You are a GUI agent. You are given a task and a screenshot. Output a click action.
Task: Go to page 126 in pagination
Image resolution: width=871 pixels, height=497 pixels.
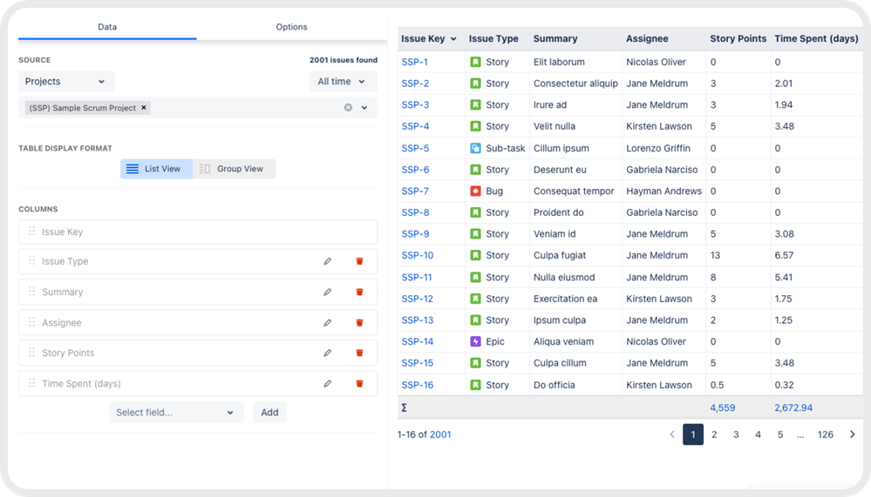(825, 434)
